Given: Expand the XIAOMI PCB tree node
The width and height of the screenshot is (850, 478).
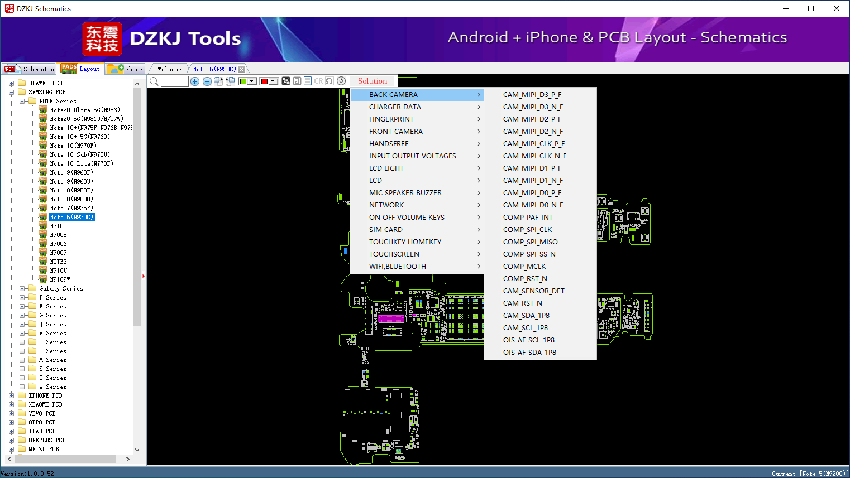Looking at the screenshot, I should (x=11, y=404).
